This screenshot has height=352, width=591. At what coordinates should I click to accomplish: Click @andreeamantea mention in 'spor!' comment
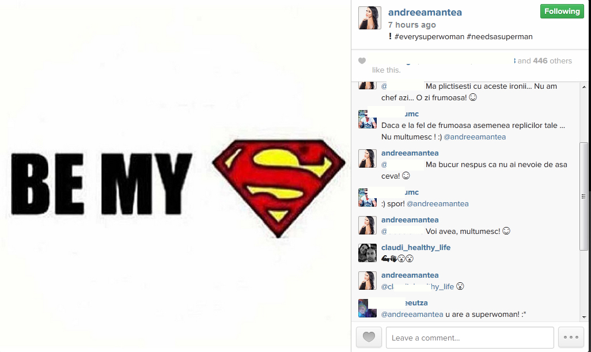[438, 203]
